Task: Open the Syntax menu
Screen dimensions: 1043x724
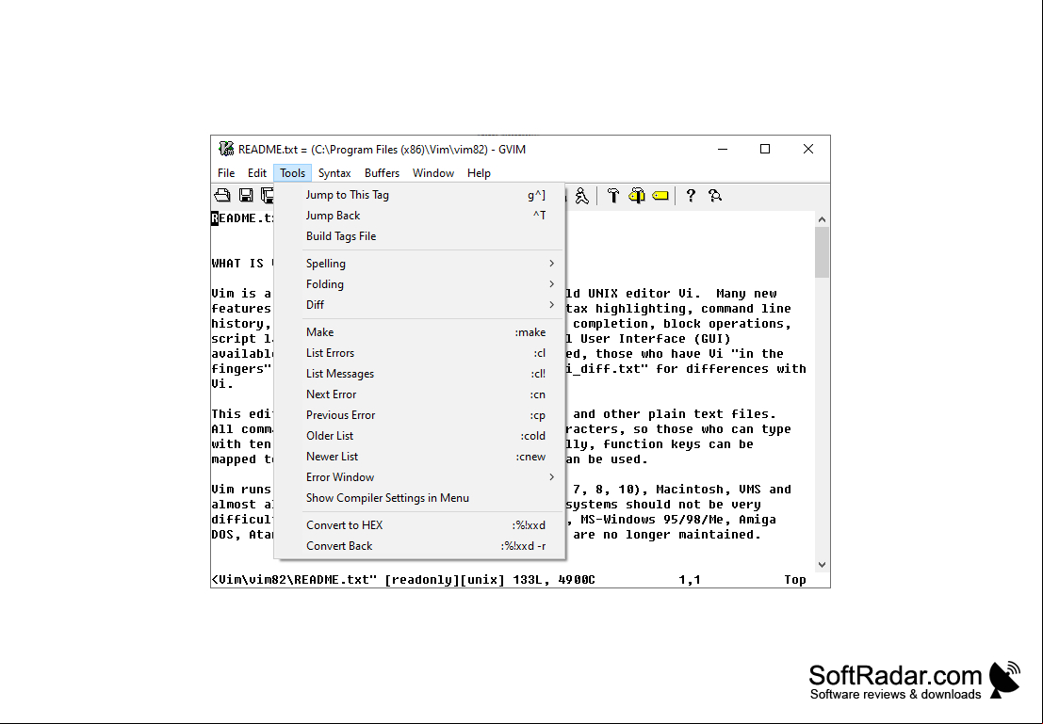Action: point(334,173)
